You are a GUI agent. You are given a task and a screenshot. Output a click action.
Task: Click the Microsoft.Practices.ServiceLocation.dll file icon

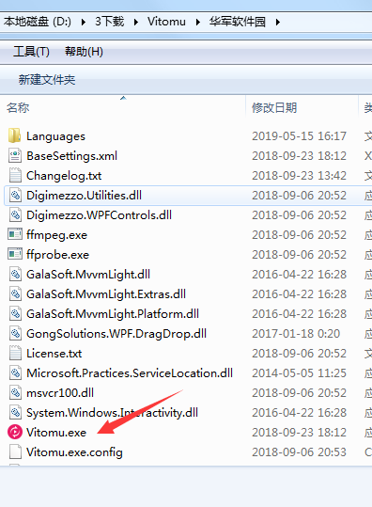pos(15,372)
